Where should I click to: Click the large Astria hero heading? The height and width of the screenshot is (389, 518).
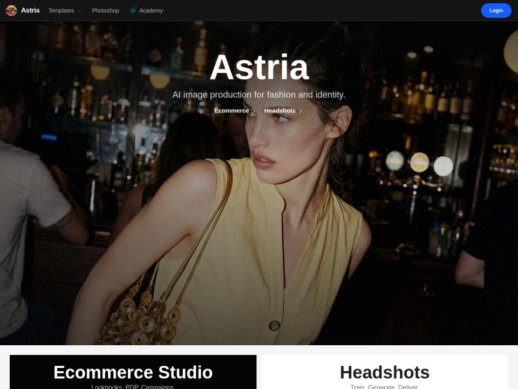(260, 67)
